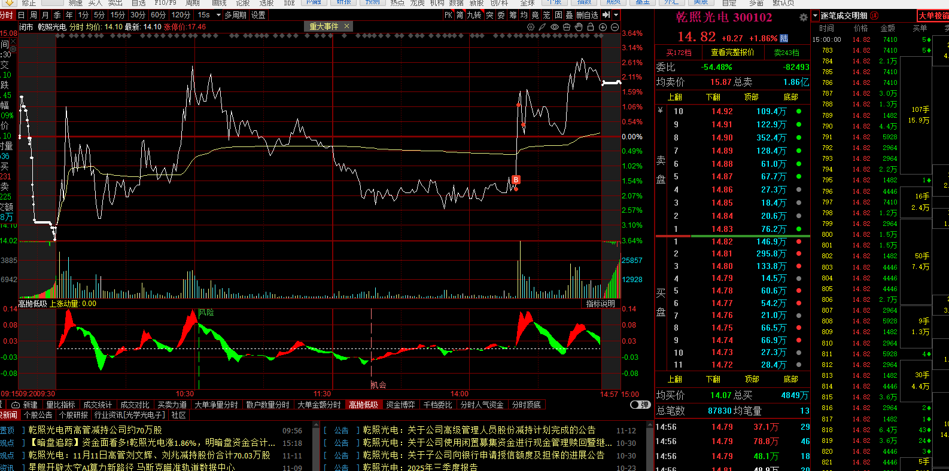Toggle the 弹 popup switch
The image size is (949, 471).
pos(640,405)
